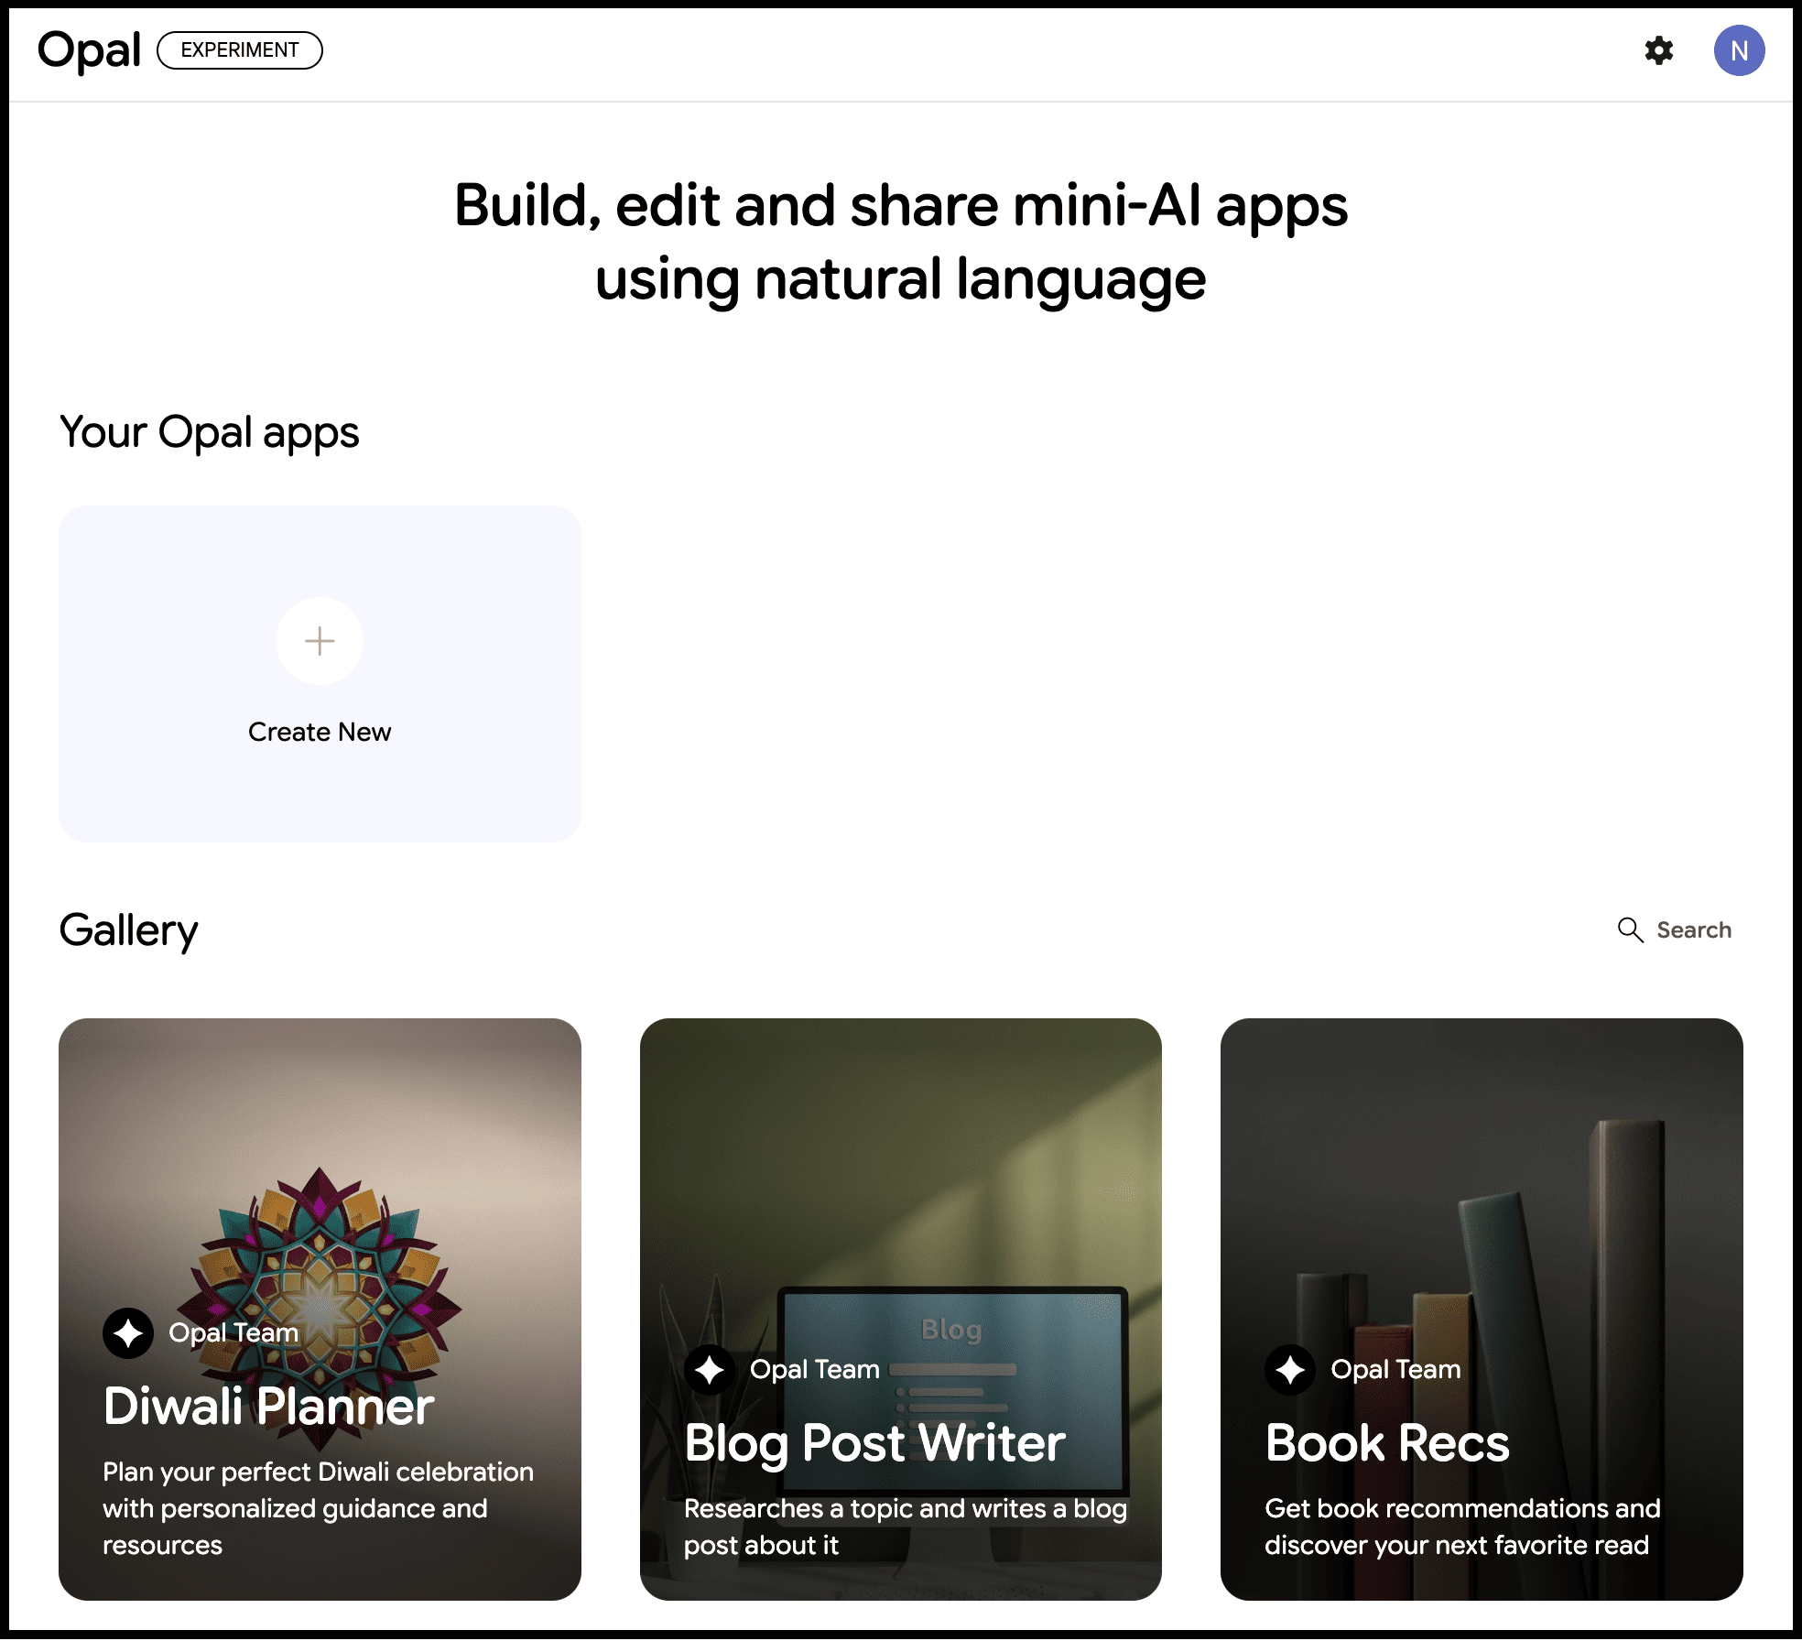
Task: Click the Diwali Planner title text
Action: [268, 1407]
